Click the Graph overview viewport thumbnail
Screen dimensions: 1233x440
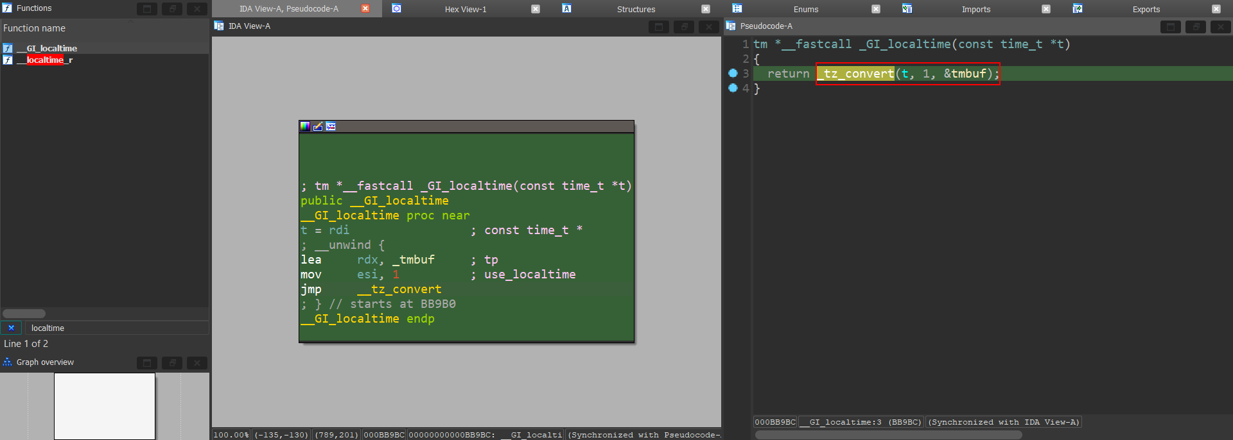point(105,406)
